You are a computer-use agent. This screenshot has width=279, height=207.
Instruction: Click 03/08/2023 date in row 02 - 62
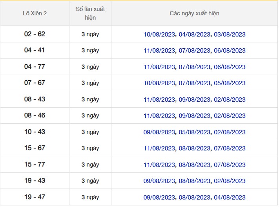pyautogui.click(x=230, y=34)
